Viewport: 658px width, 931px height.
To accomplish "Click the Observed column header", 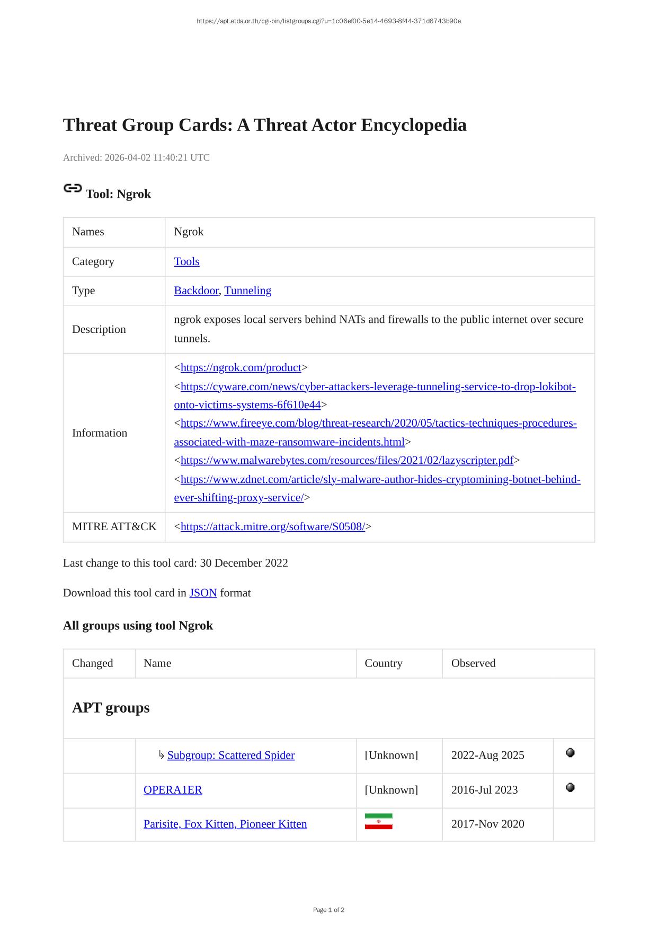I will [x=473, y=663].
